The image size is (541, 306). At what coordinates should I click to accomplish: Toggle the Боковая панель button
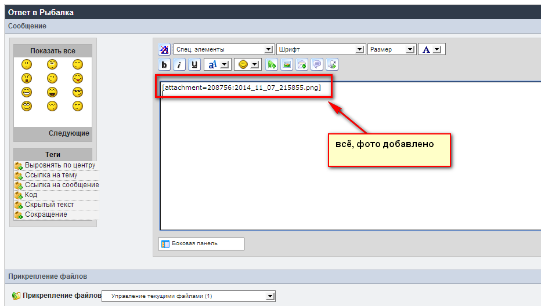tap(201, 243)
